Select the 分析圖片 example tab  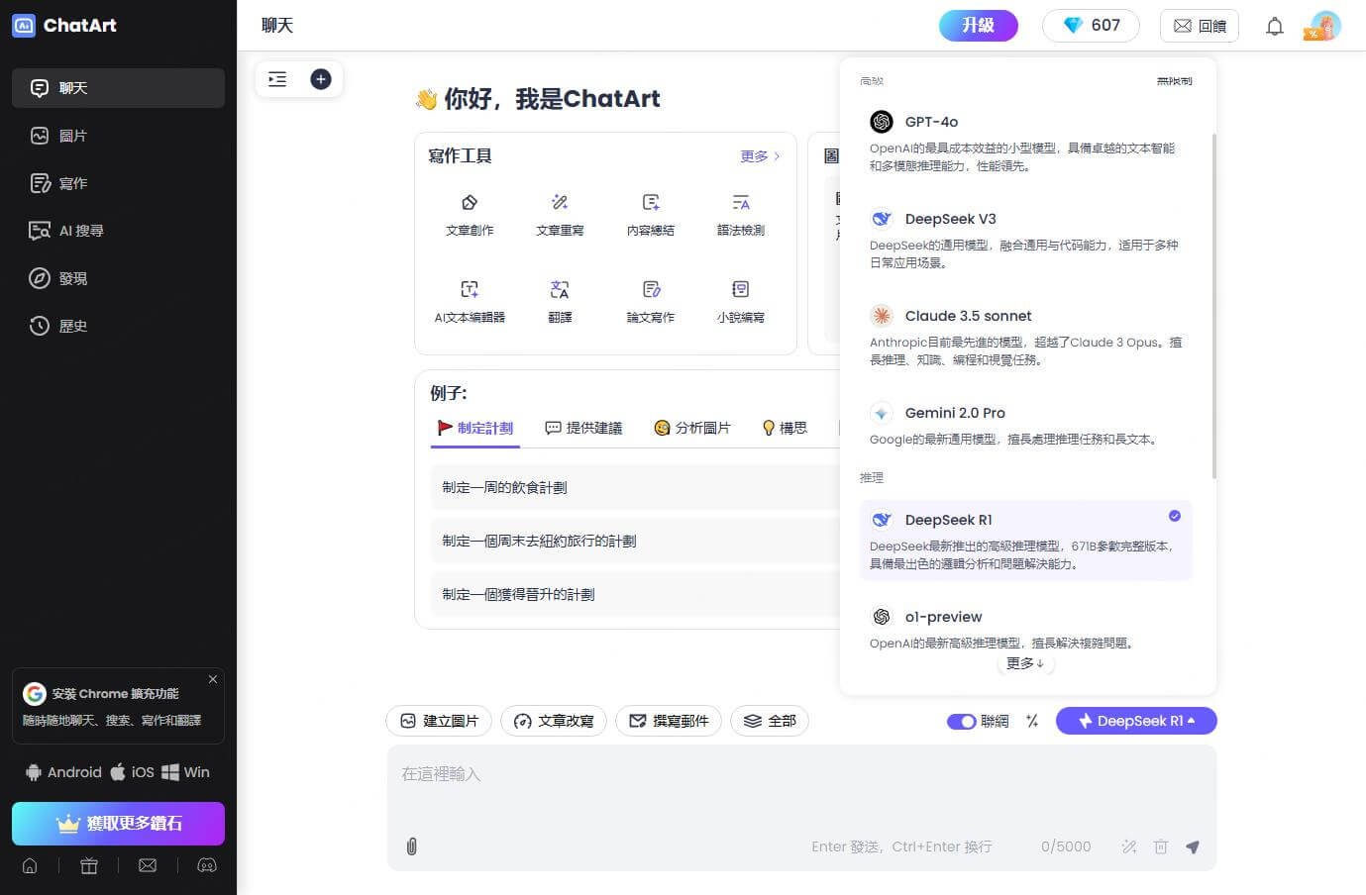(692, 428)
